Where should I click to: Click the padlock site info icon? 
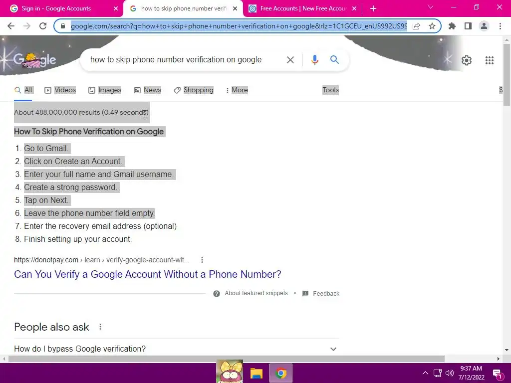click(x=63, y=26)
